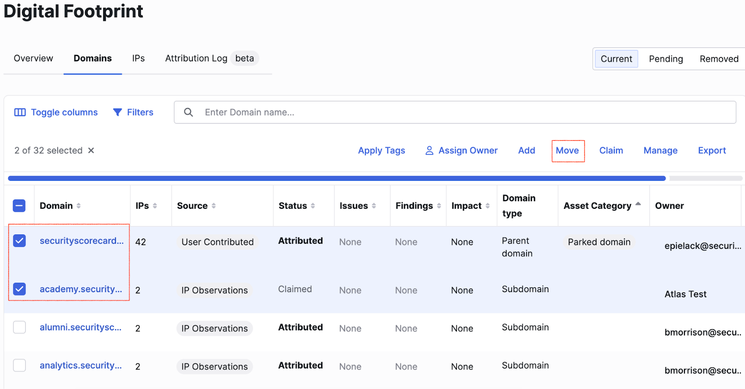The height and width of the screenshot is (389, 745).
Task: Sort by Source column arrows
Action: coord(214,206)
